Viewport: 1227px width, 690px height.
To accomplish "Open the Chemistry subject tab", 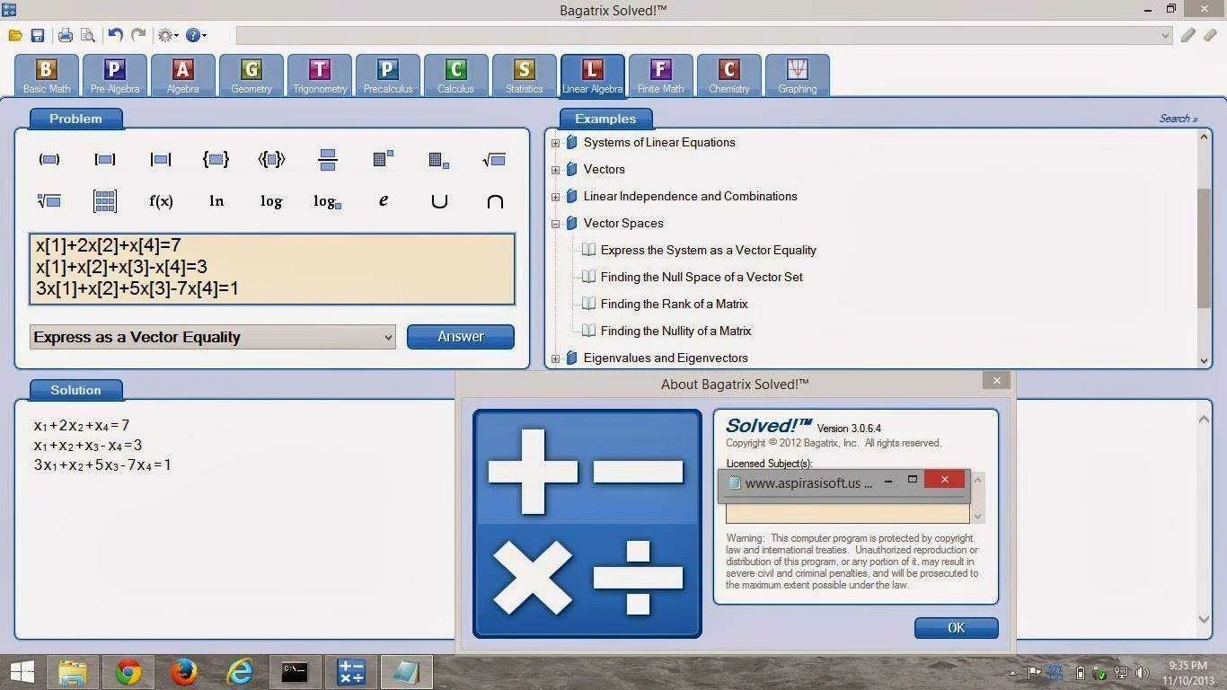I will tap(729, 75).
